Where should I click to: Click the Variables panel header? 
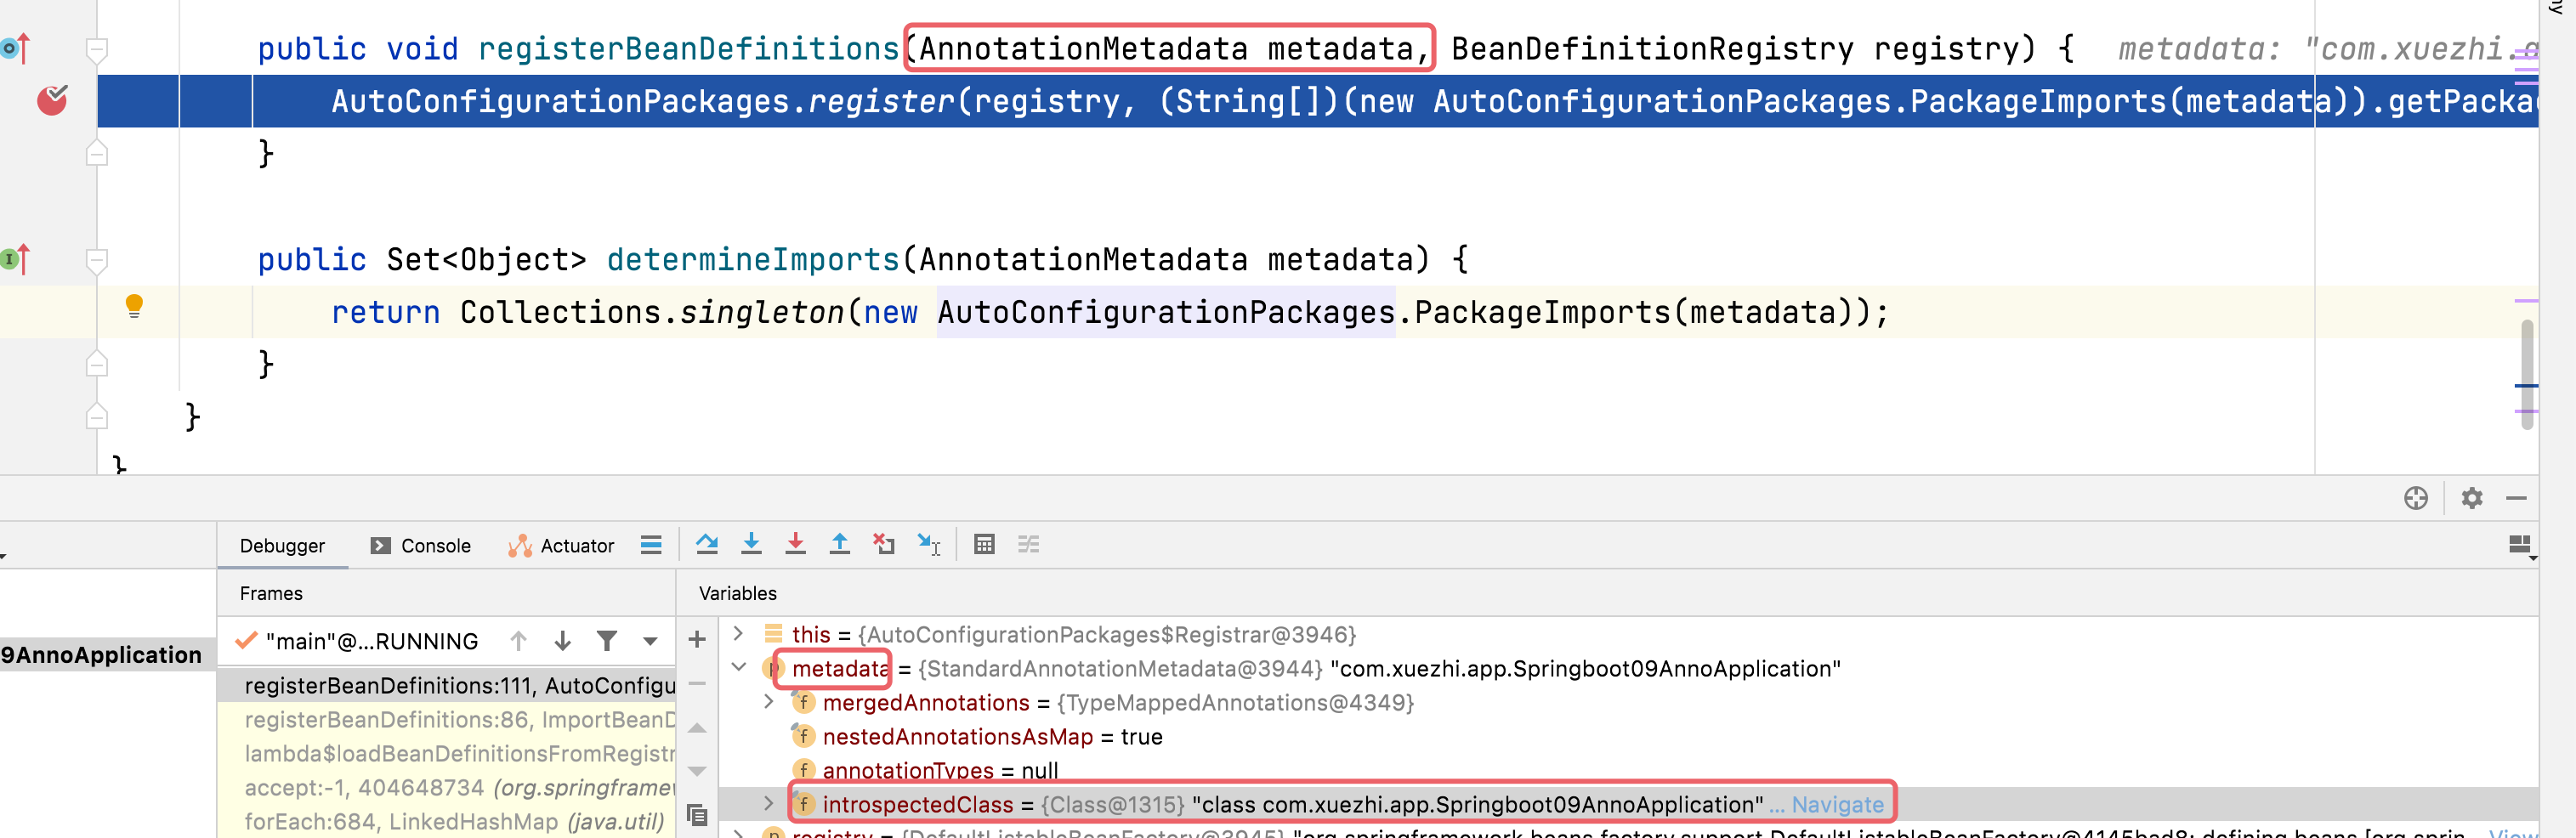pos(738,593)
